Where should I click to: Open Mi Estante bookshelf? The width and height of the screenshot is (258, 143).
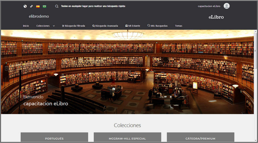point(133,26)
